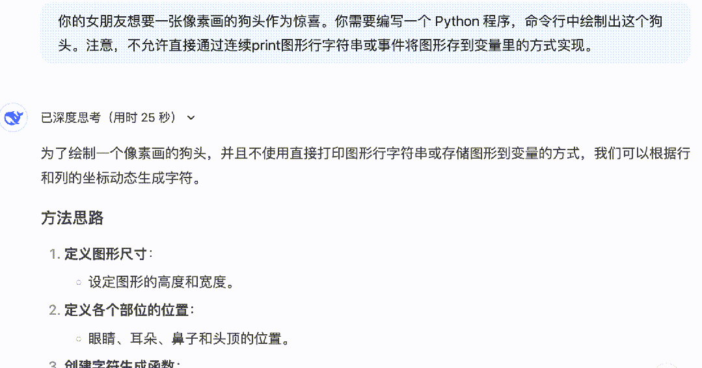This screenshot has height=368, width=702.
Task: Click the intro paragraph starting with 为了绘制
Action: [x=366, y=153]
